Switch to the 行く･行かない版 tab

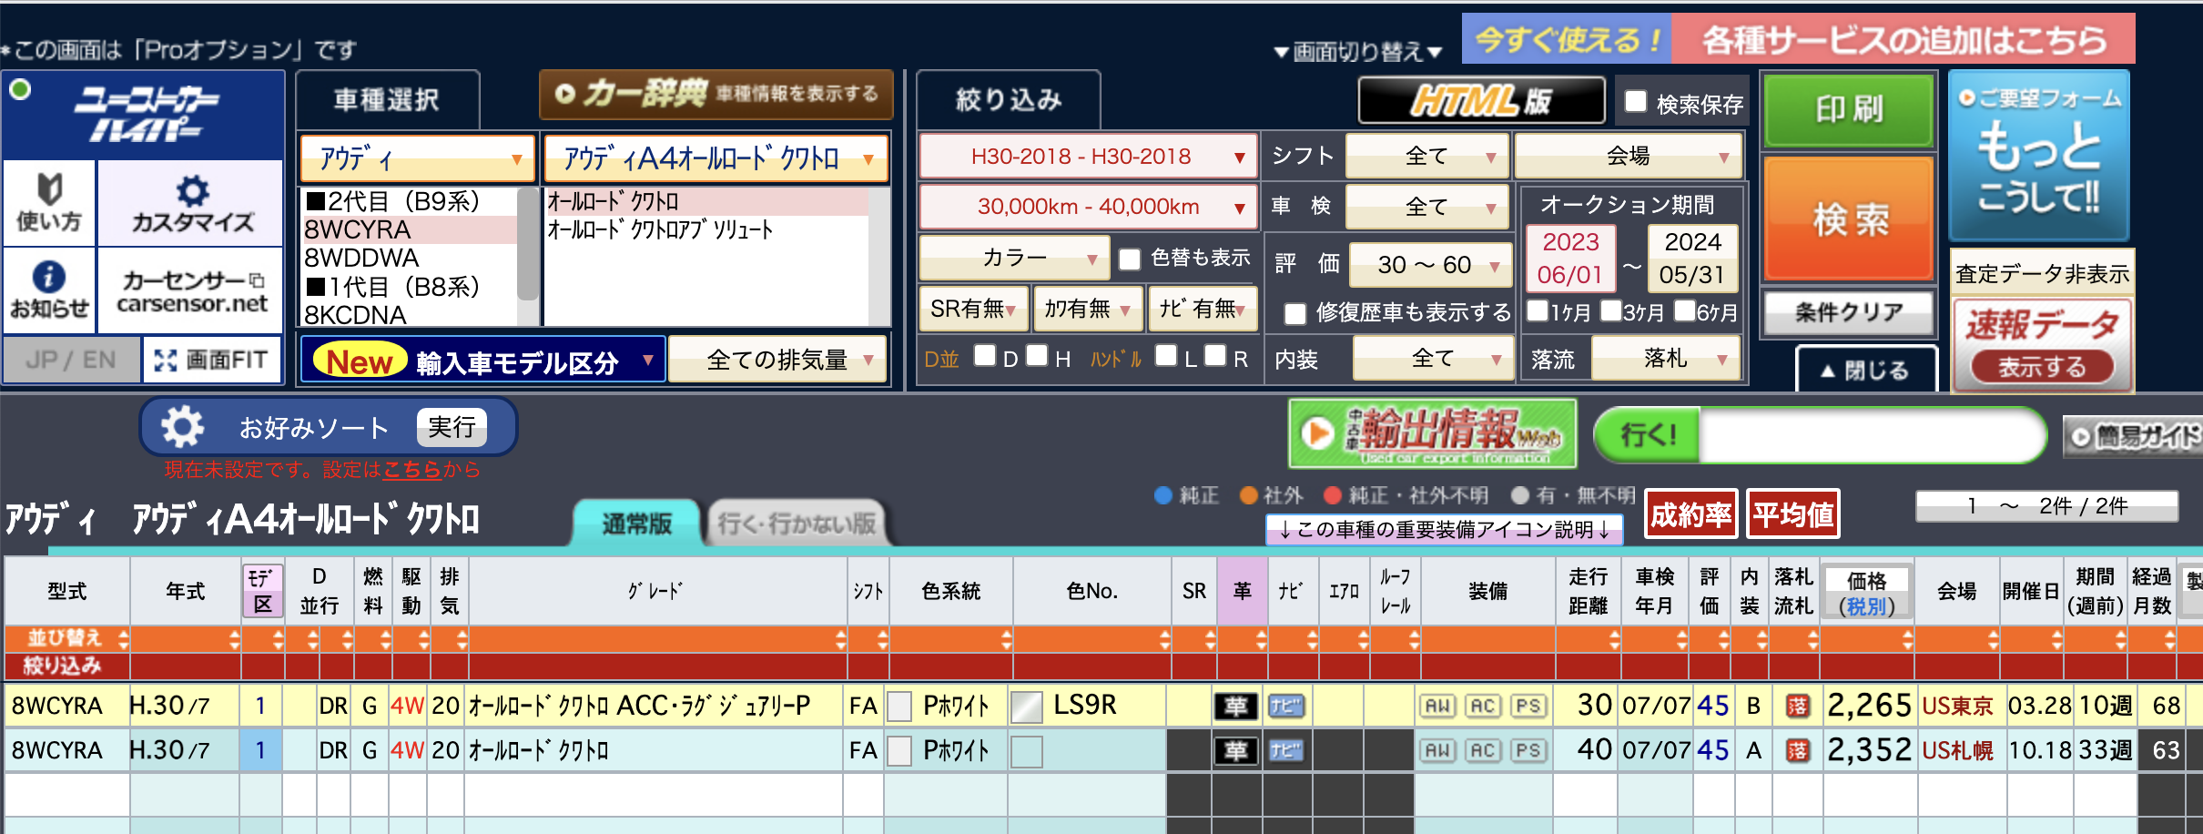point(797,524)
